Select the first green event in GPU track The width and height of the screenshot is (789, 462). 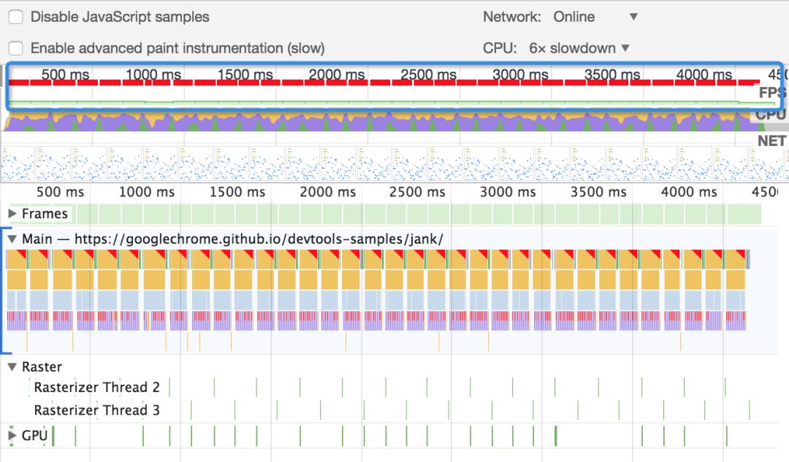click(53, 436)
